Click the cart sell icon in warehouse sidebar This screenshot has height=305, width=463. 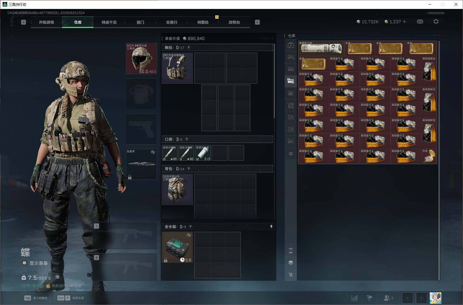tap(291, 275)
